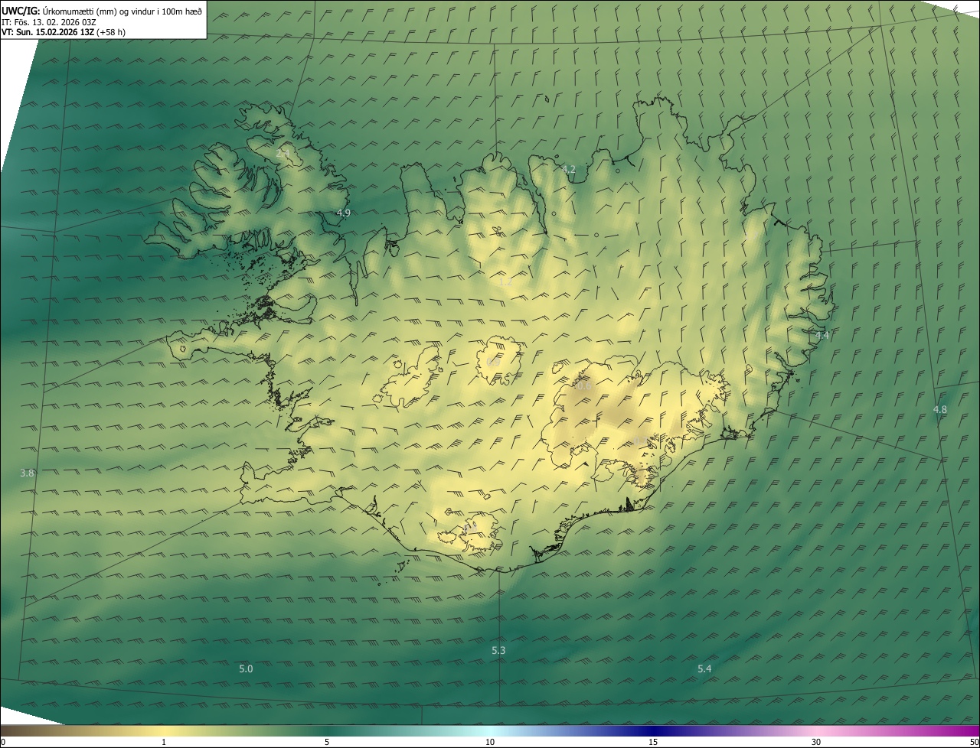The width and height of the screenshot is (980, 748).
Task: Click the color scale tick labeled 50
Action: click(x=974, y=742)
